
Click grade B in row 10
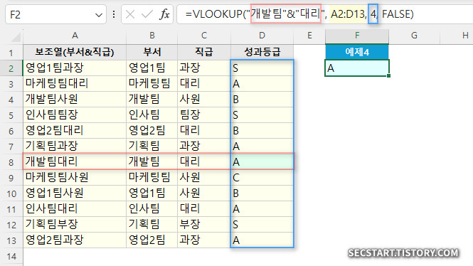click(x=262, y=193)
